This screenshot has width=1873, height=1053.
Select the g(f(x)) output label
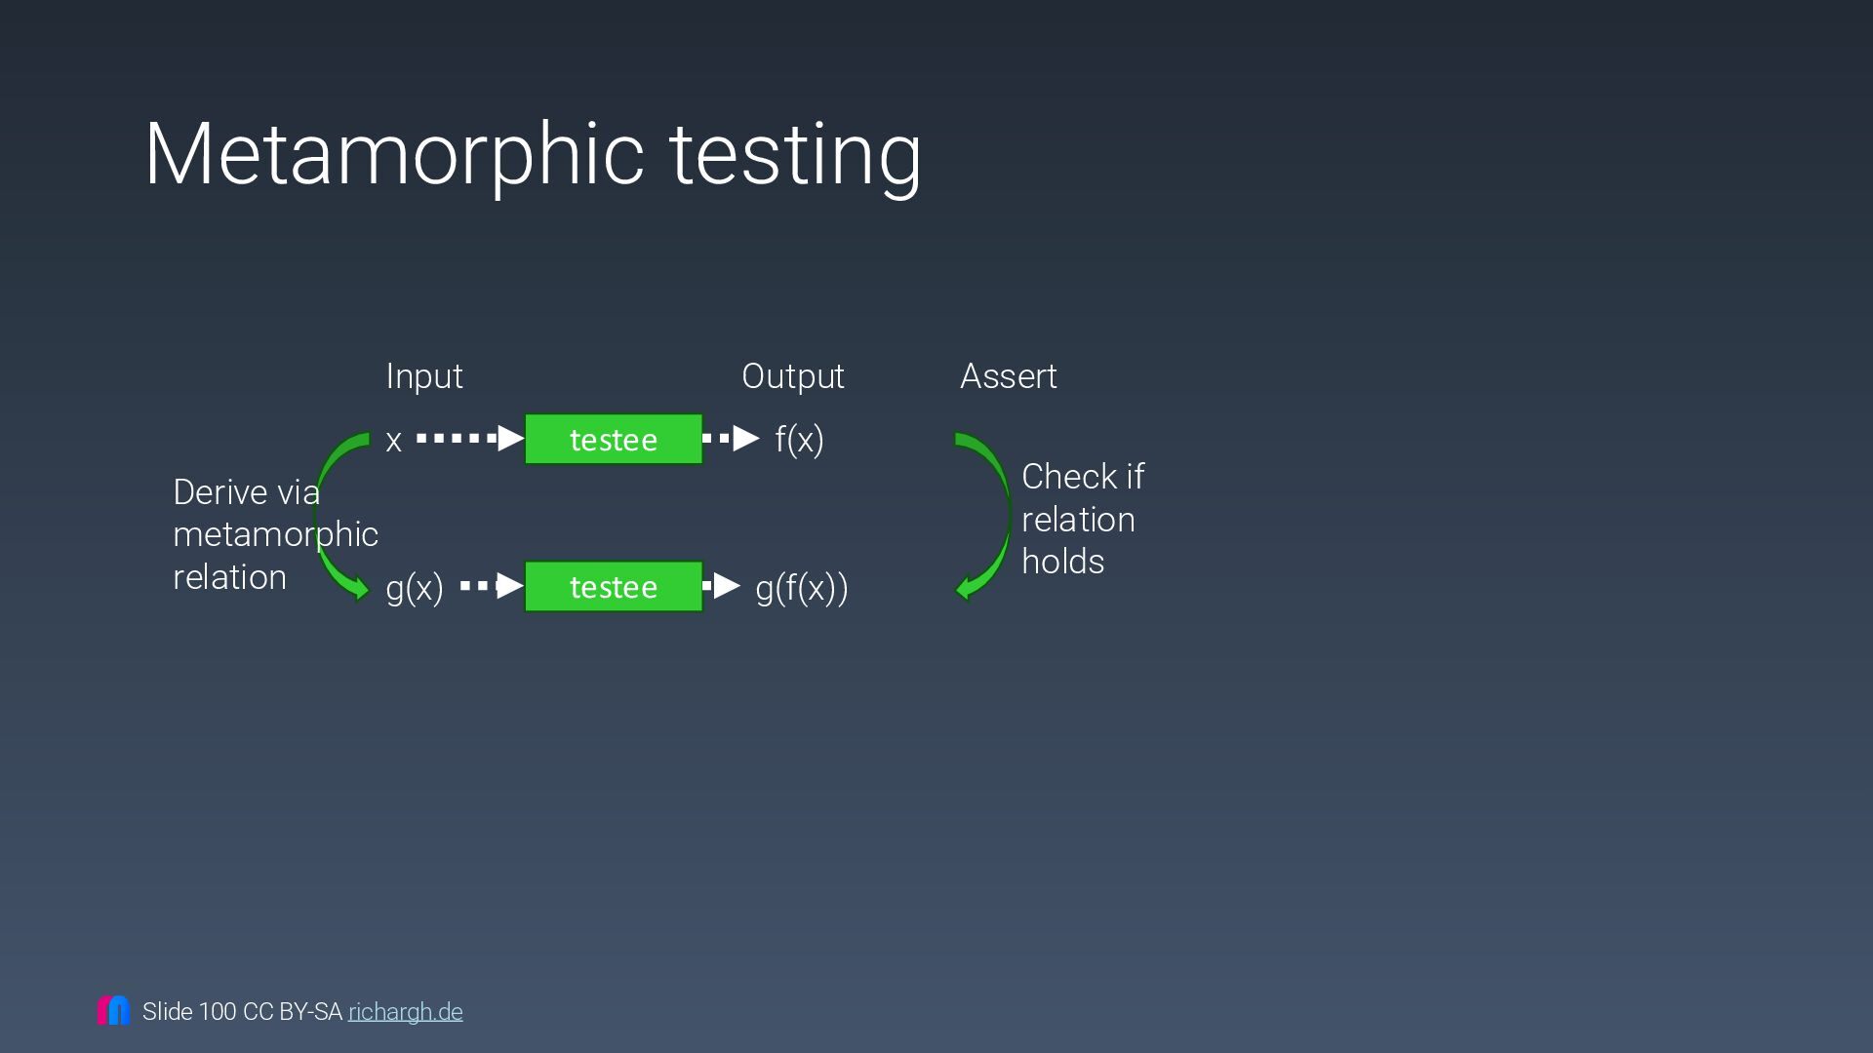tap(801, 588)
